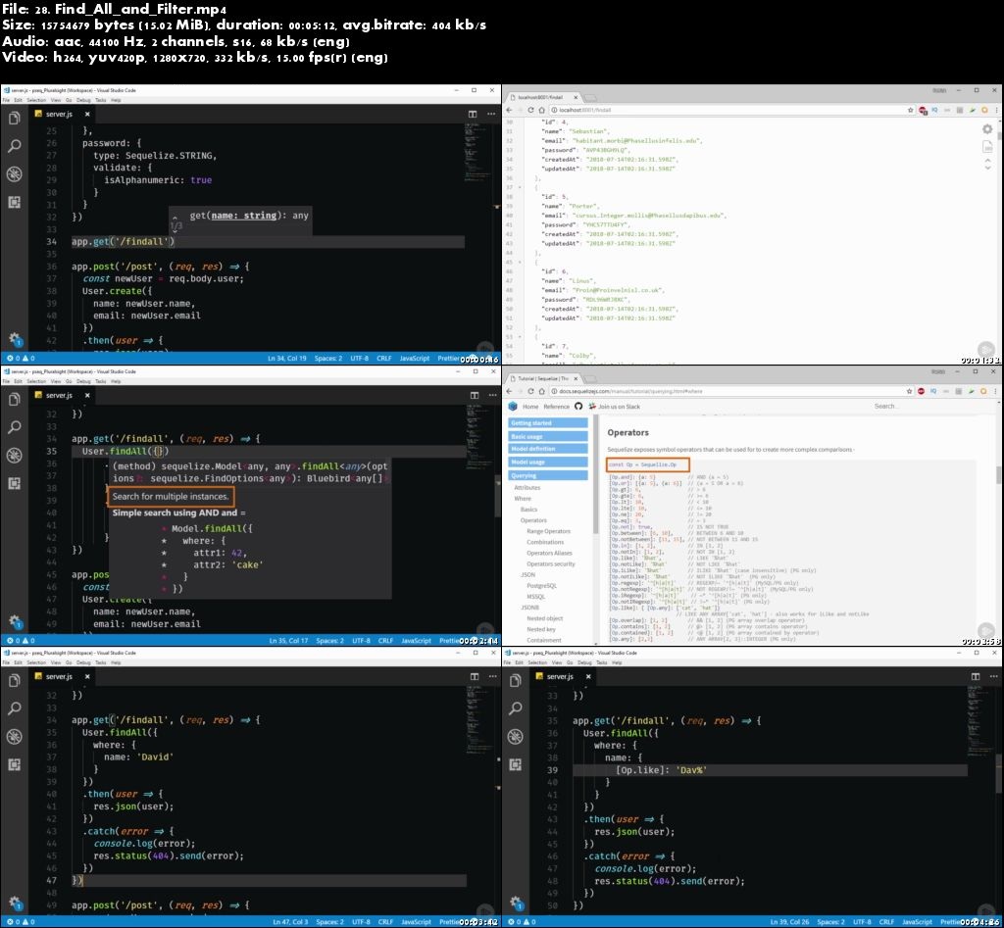
Task: Open Debug view in VS Code at Ln 47, Col 3
Action: 14,736
